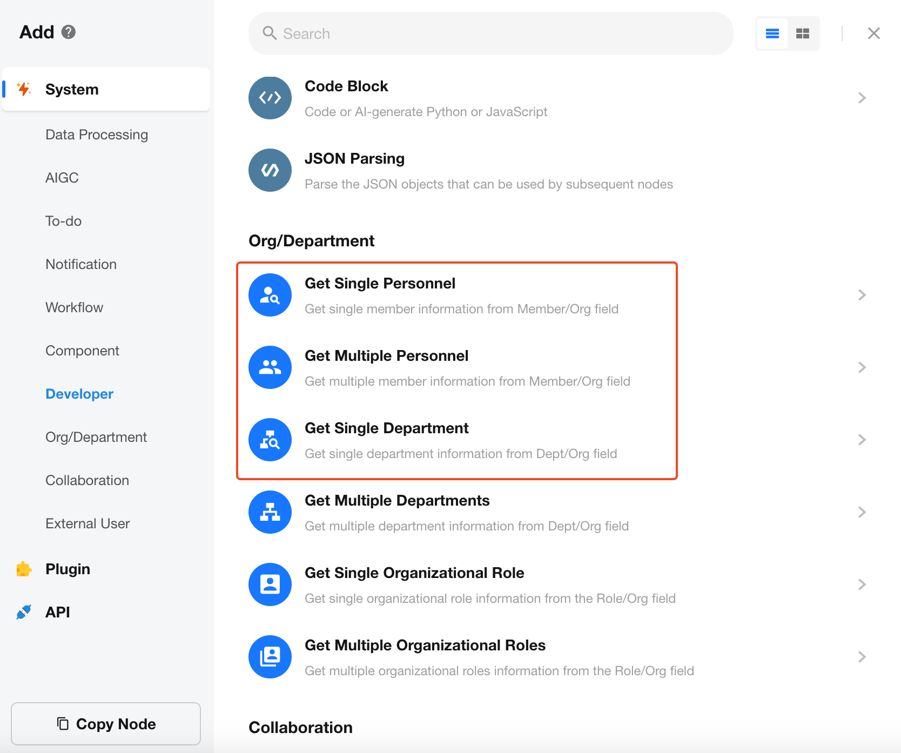Close the Add node panel

873,33
